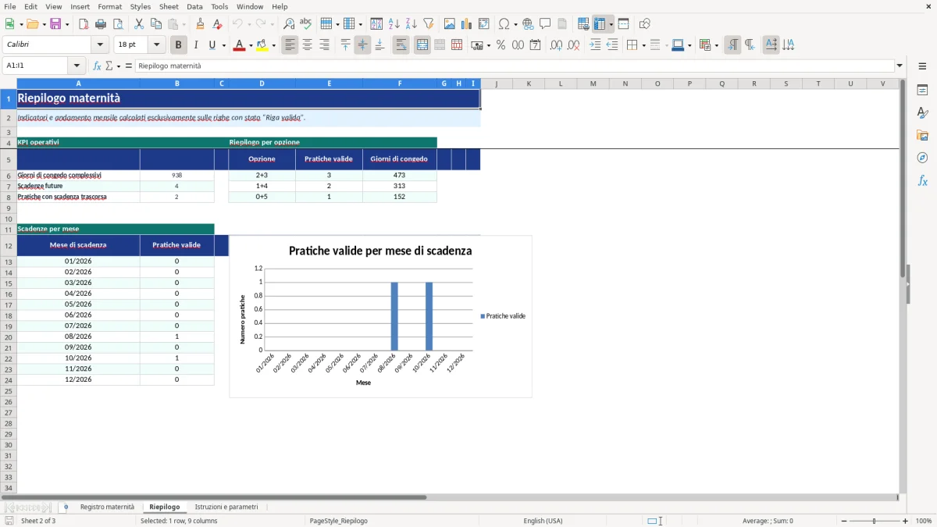Click Format as Percent icon
Image resolution: width=937 pixels, height=527 pixels.
pos(501,45)
